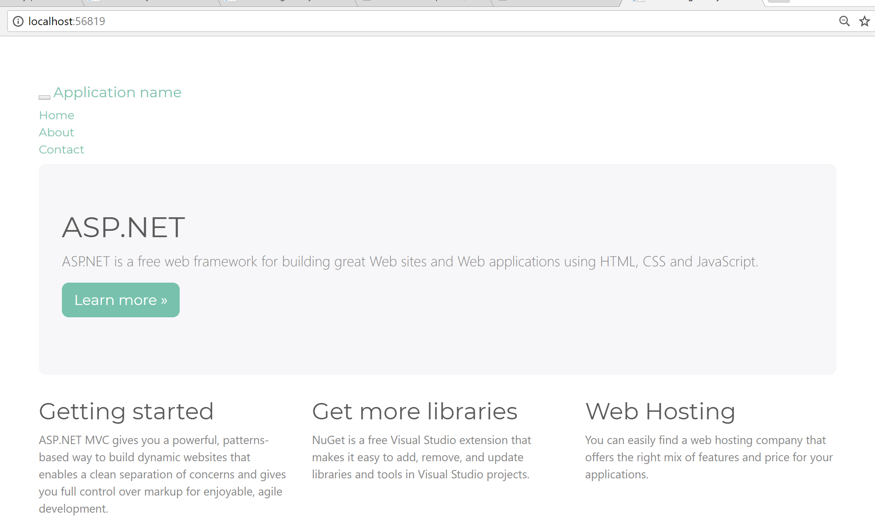Open the Application name brand link
This screenshot has height=525, width=875.
click(x=117, y=92)
